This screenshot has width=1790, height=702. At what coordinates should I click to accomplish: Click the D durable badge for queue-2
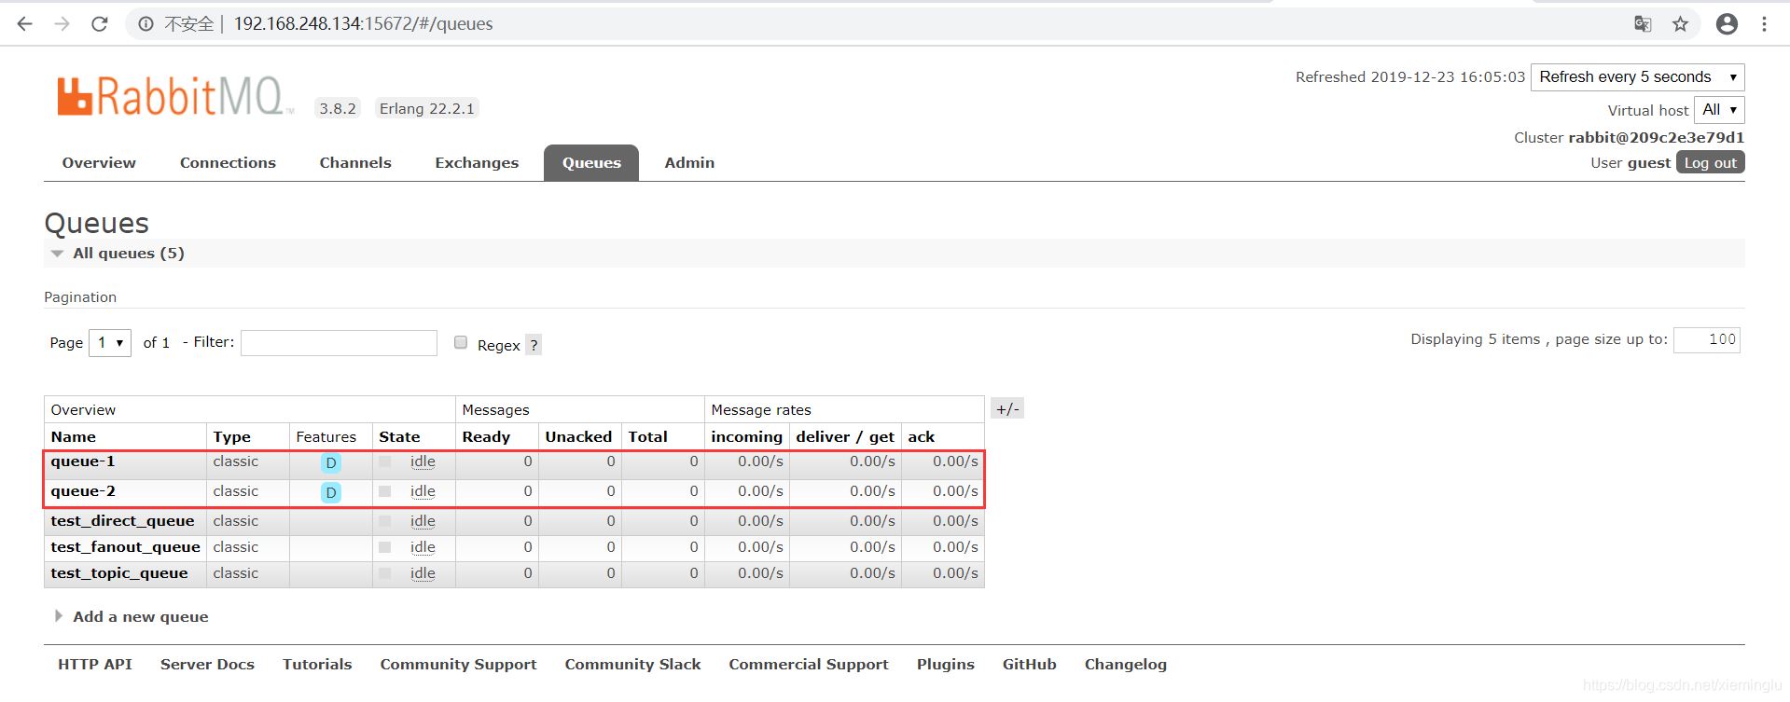(x=331, y=492)
